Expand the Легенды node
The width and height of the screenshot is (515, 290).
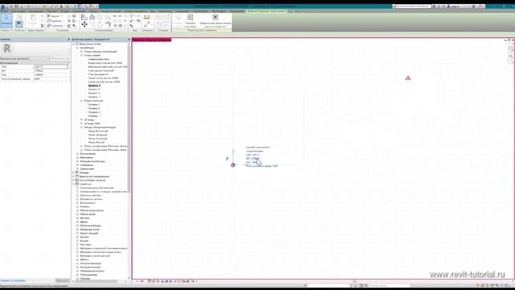(73, 172)
